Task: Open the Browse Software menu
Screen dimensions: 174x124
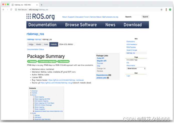Action: (x=81, y=25)
